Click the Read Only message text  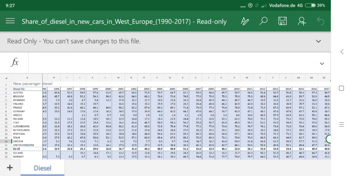click(x=74, y=41)
